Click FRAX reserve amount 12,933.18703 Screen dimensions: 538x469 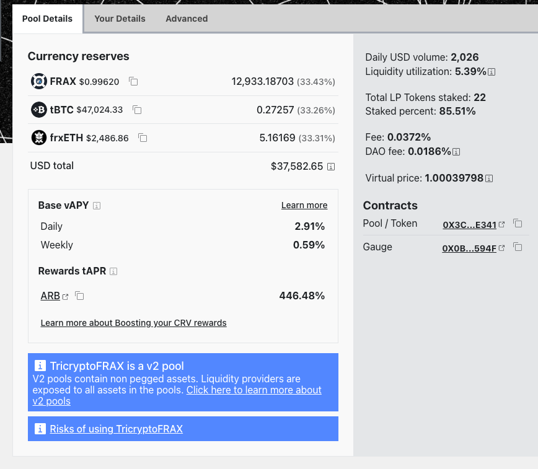pos(262,81)
